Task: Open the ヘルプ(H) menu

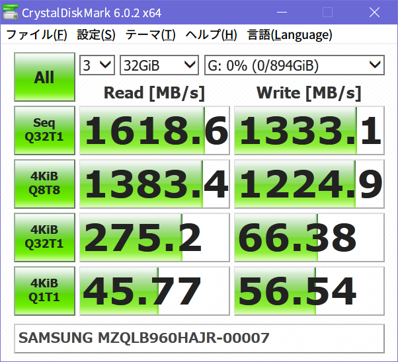Action: point(211,35)
